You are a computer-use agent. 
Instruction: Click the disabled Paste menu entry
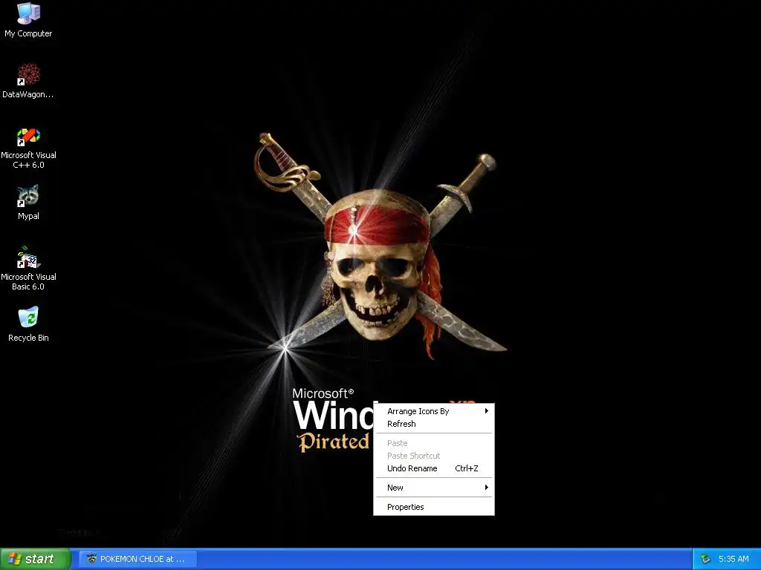[x=434, y=443]
